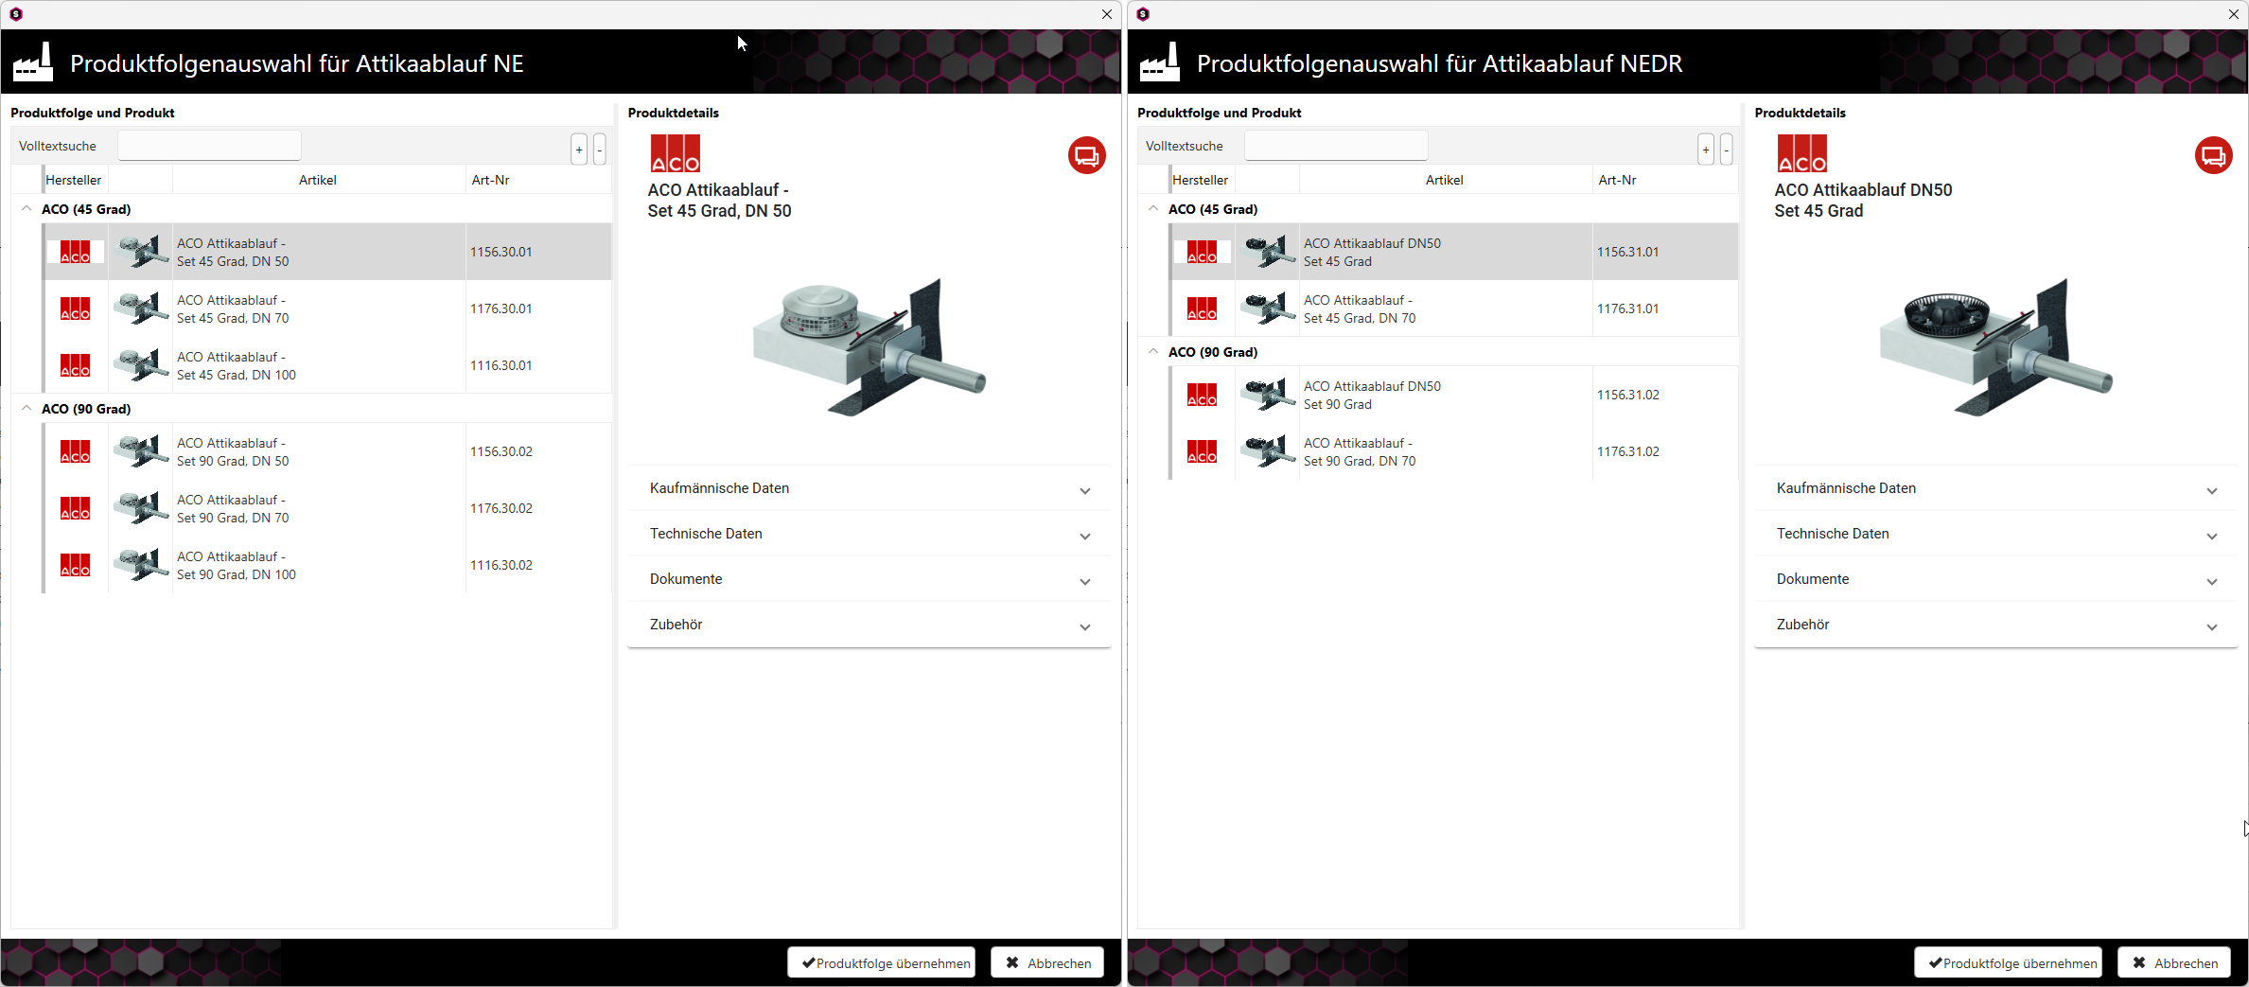This screenshot has width=2249, height=987.
Task: Click ACO logo in row 1176.31.01
Action: (x=1203, y=308)
